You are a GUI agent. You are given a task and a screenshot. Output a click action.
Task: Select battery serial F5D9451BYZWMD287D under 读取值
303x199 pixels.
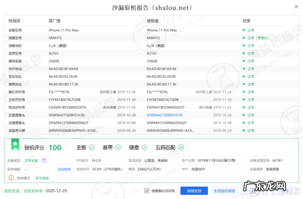tap(166, 107)
